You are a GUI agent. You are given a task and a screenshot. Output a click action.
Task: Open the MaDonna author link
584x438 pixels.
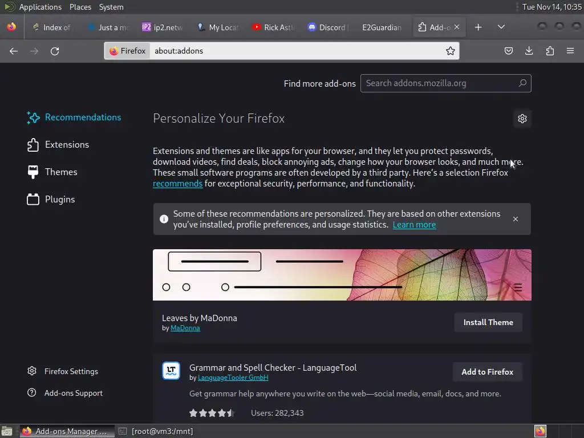coord(185,328)
